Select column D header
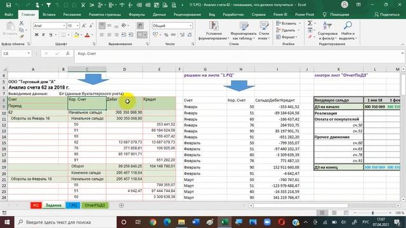The image size is (406, 228). click(124, 69)
